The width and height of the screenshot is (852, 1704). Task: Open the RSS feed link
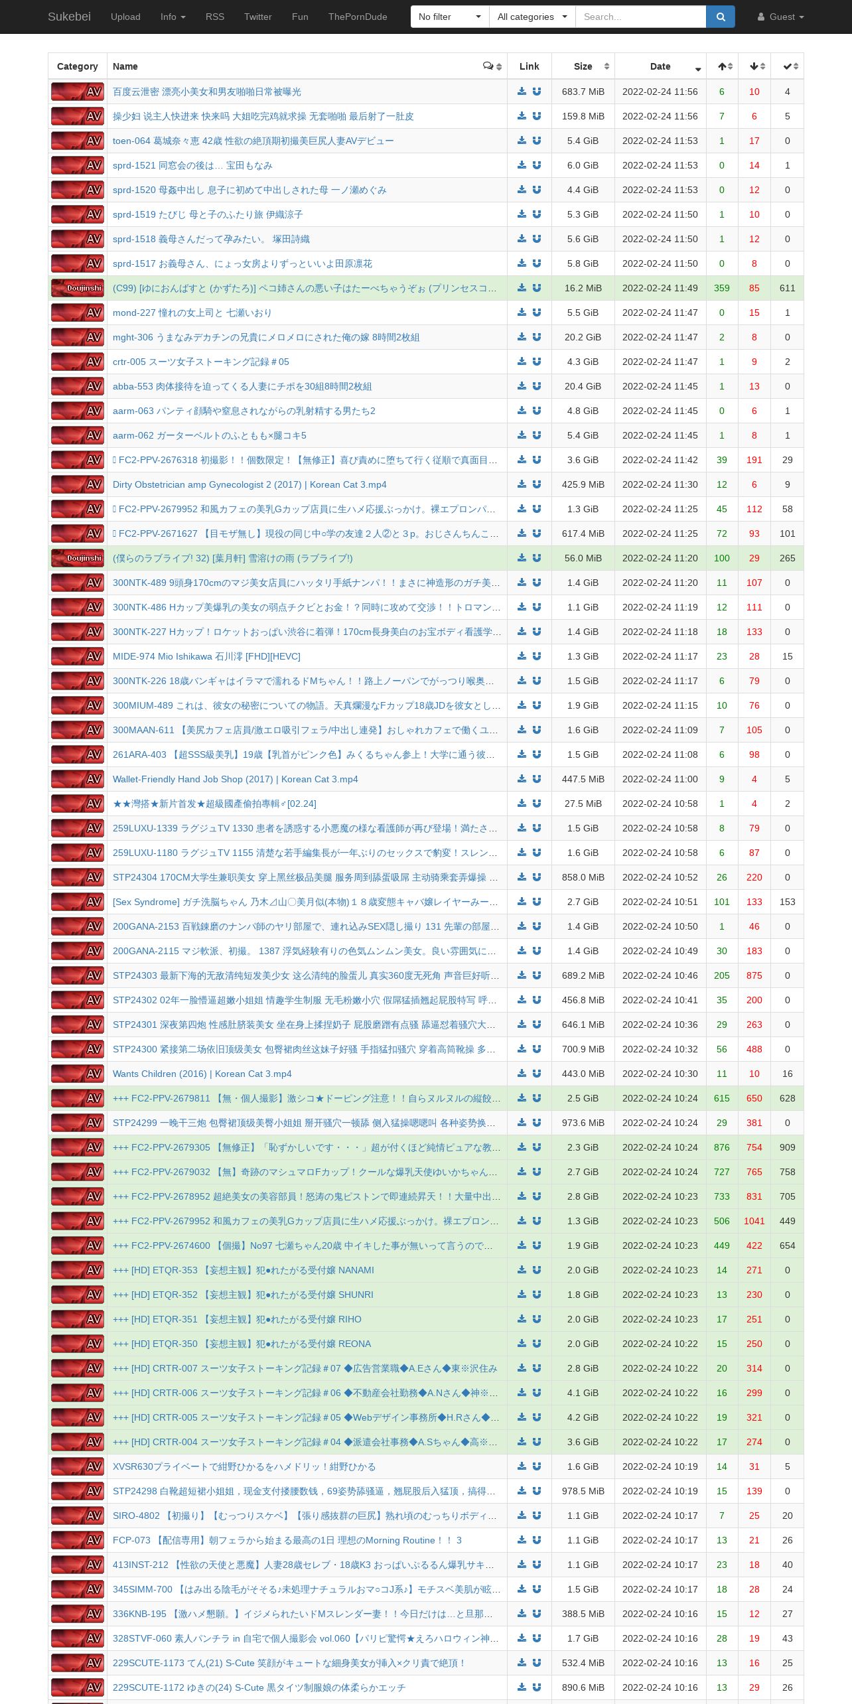click(x=215, y=17)
